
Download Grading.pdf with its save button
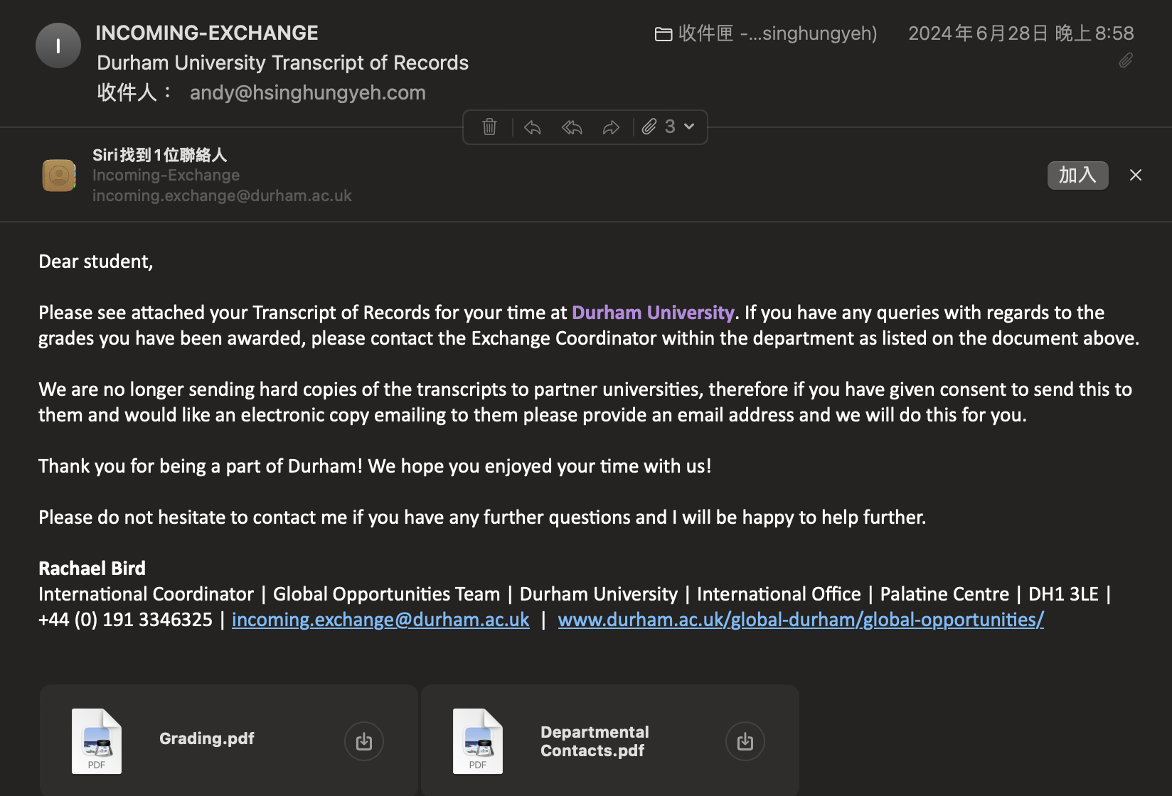364,741
